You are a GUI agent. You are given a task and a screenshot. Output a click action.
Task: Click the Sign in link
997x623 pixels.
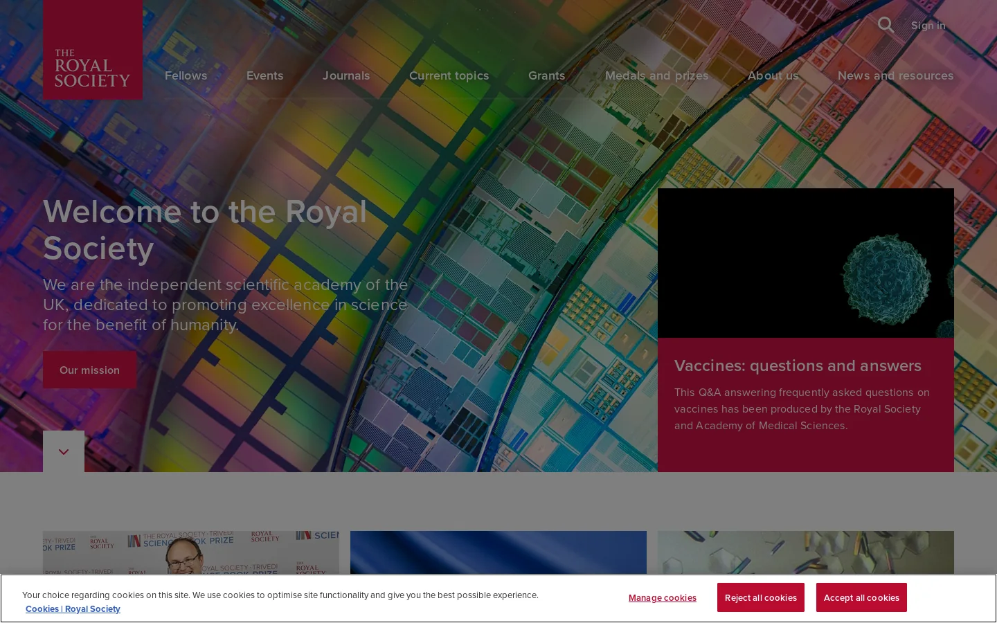(928, 26)
